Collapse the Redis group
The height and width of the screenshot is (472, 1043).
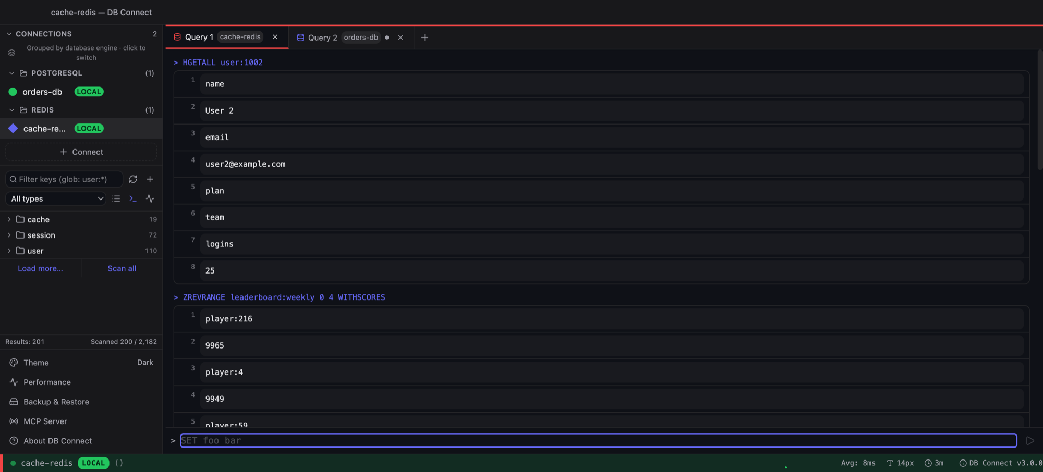click(11, 110)
